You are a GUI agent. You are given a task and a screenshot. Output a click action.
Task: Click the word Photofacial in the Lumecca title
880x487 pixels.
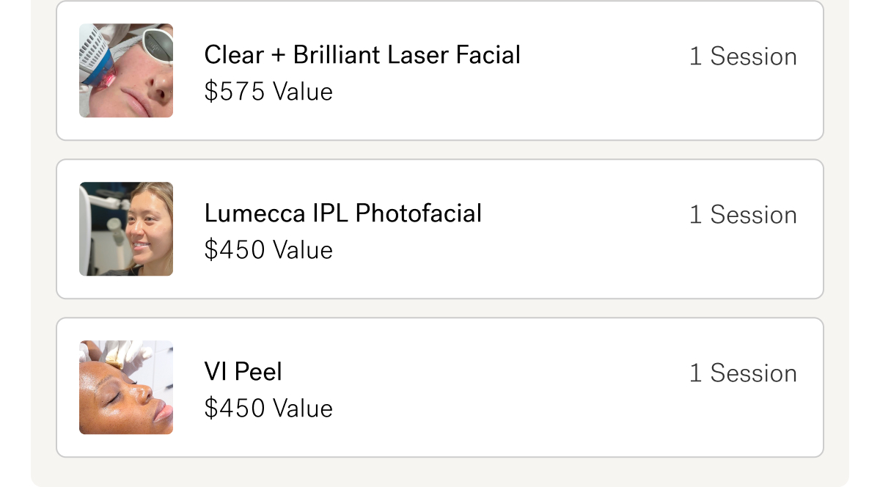(x=419, y=213)
